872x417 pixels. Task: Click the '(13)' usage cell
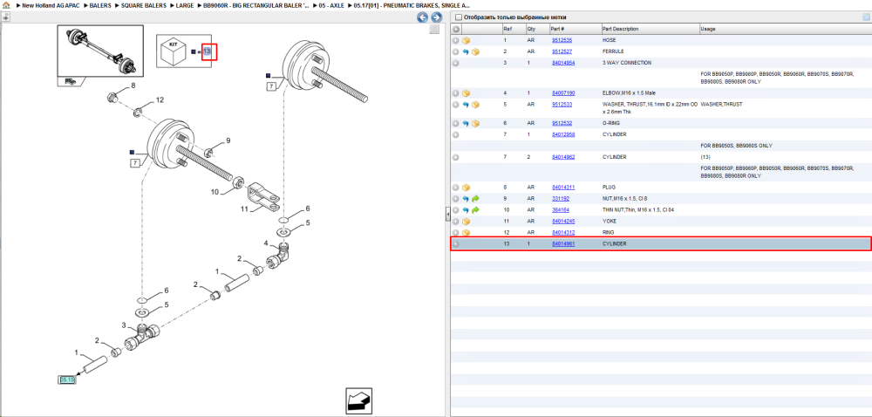(705, 157)
